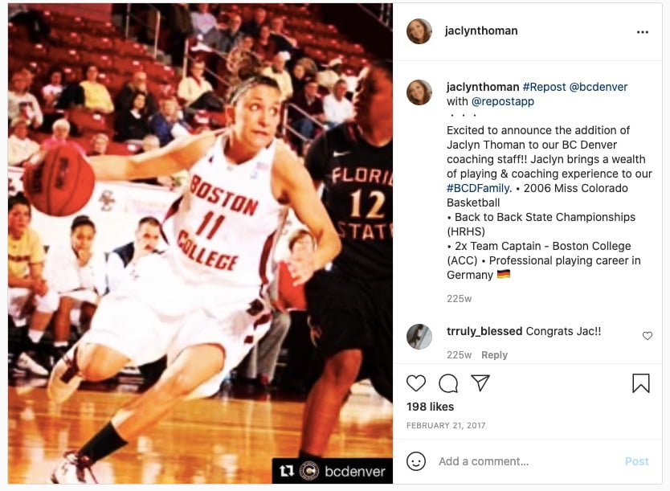The height and width of the screenshot is (491, 670).
Task: Like the post with heart icon
Action: (x=416, y=383)
